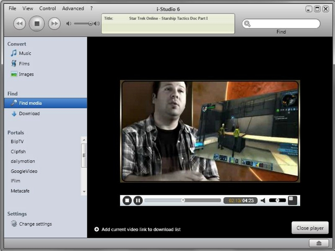This screenshot has height=251, width=335.
Task: Click the eject button in bottom bar
Action: point(319,243)
